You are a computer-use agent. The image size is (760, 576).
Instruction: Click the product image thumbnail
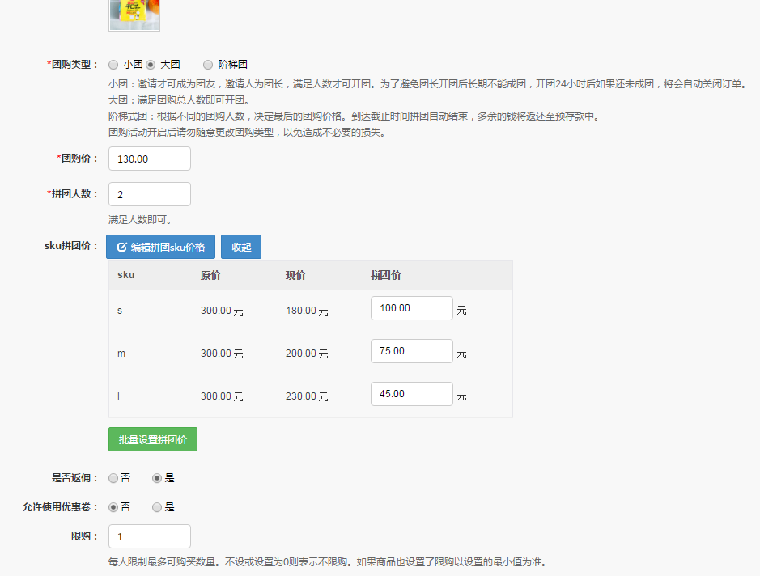[134, 15]
